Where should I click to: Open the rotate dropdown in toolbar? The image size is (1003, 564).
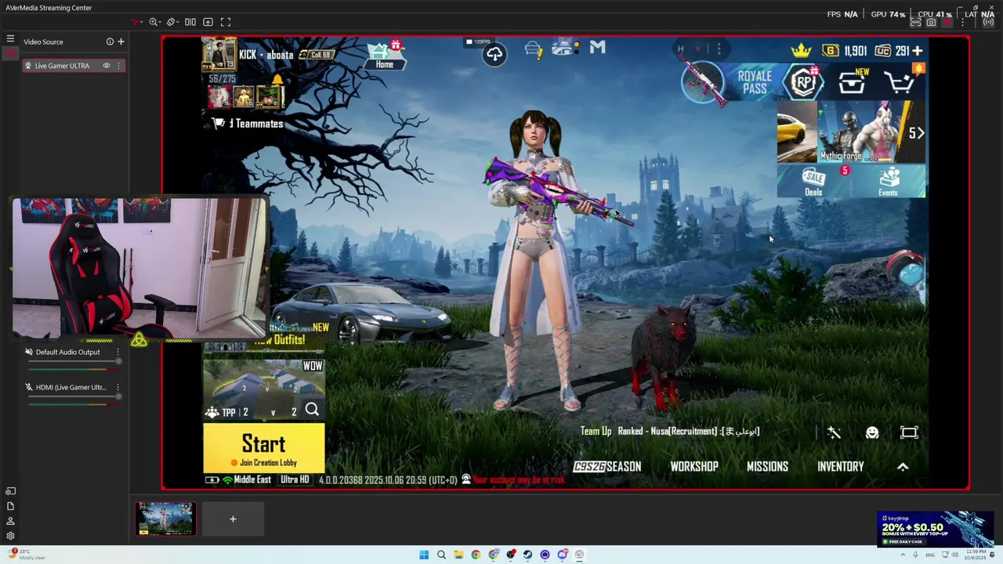[x=173, y=22]
